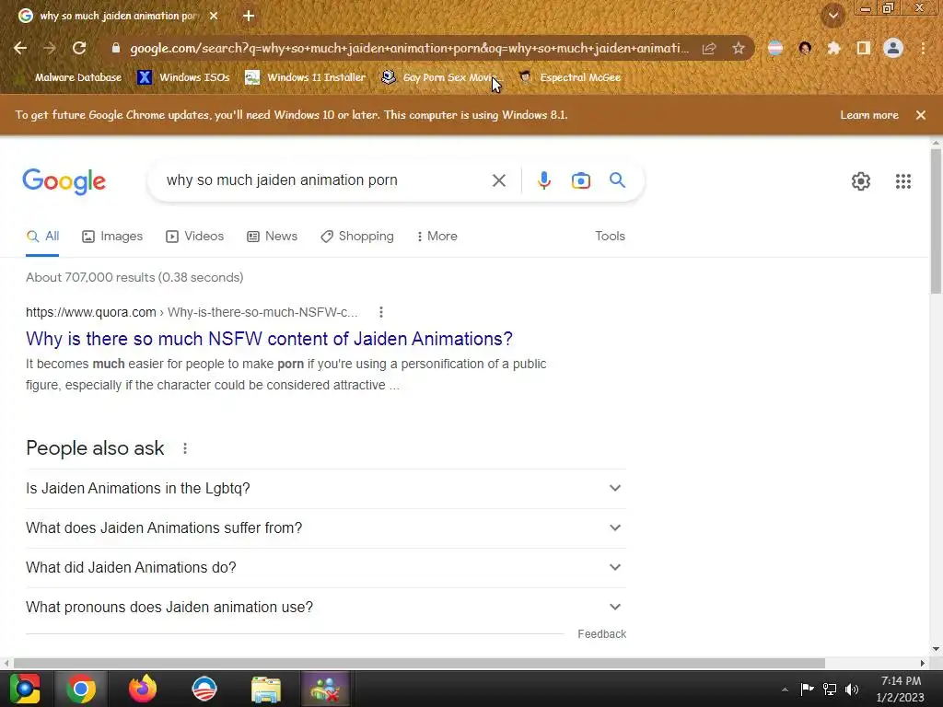Start voice search with the microphone
Screen dimensions: 943x707
pyautogui.click(x=543, y=180)
